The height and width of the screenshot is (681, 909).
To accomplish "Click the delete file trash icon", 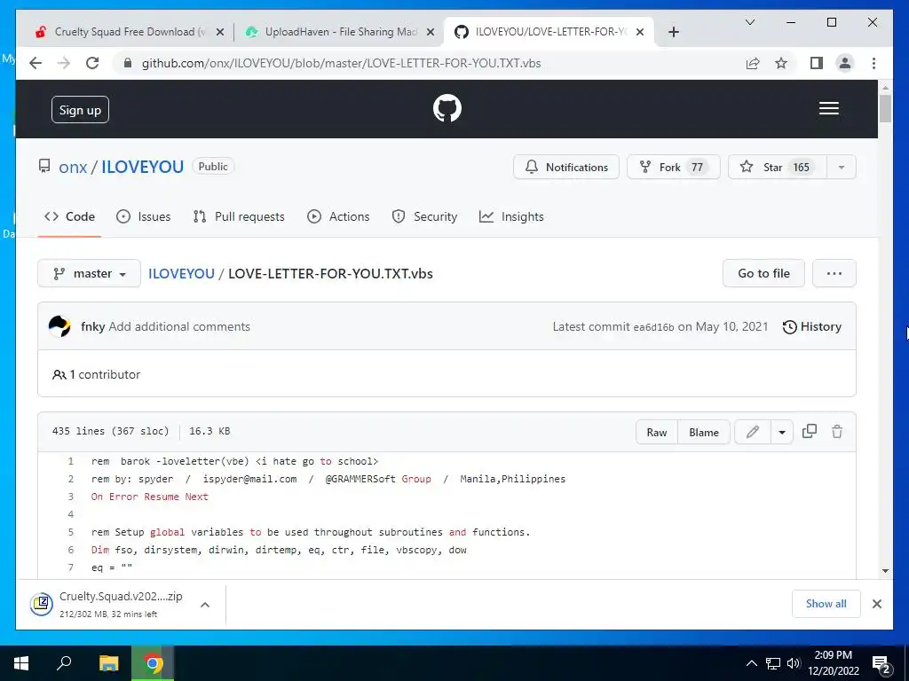I will tap(836, 432).
